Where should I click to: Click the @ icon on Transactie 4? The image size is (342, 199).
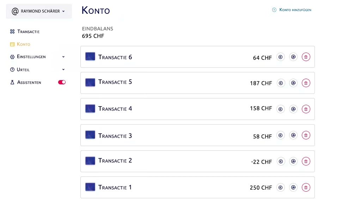click(x=293, y=109)
